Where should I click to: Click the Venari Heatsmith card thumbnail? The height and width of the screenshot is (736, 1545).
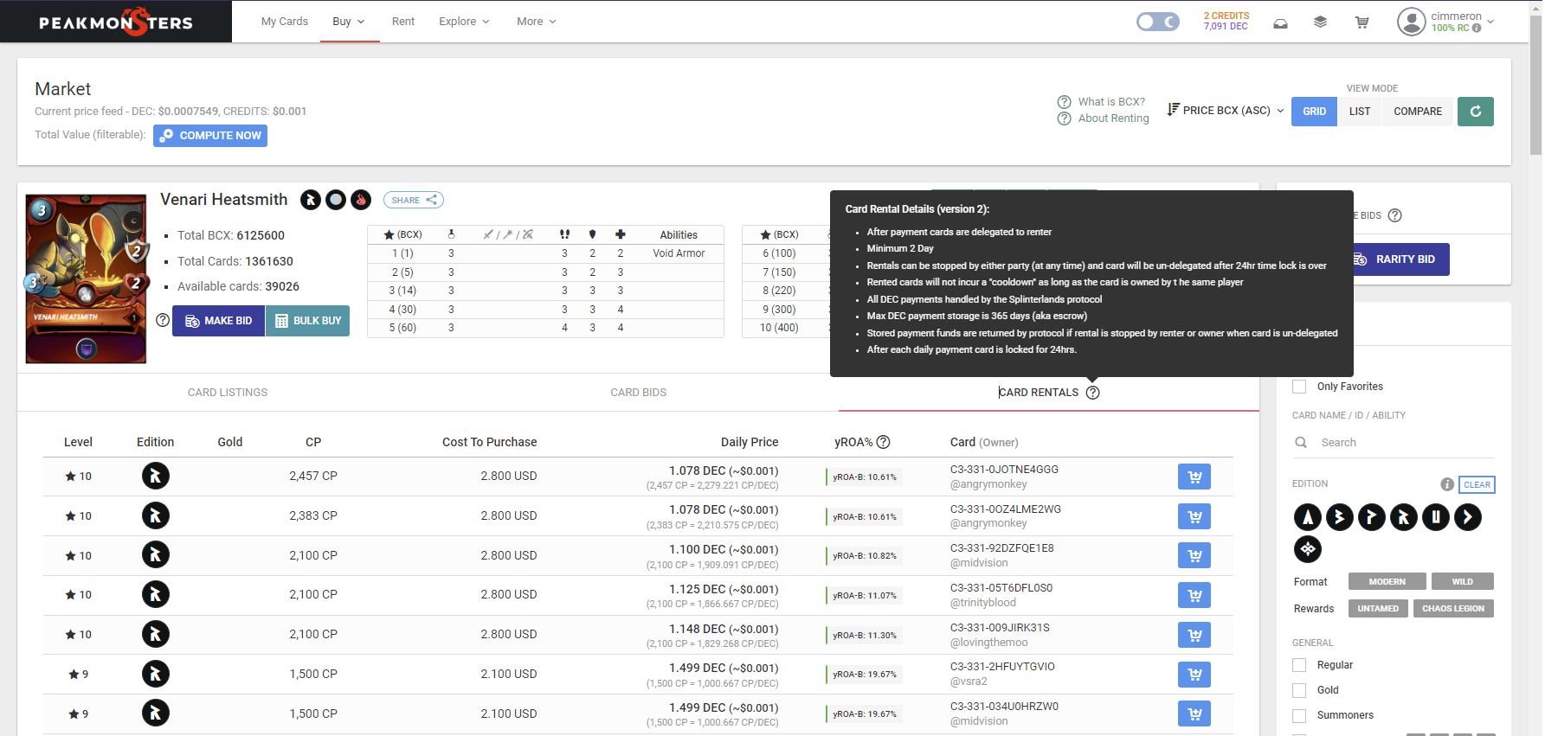pyautogui.click(x=86, y=278)
